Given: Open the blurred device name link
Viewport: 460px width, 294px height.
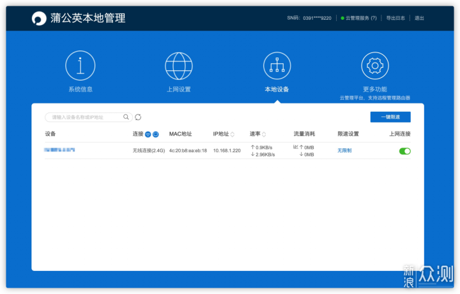Looking at the screenshot, I should tap(59, 150).
